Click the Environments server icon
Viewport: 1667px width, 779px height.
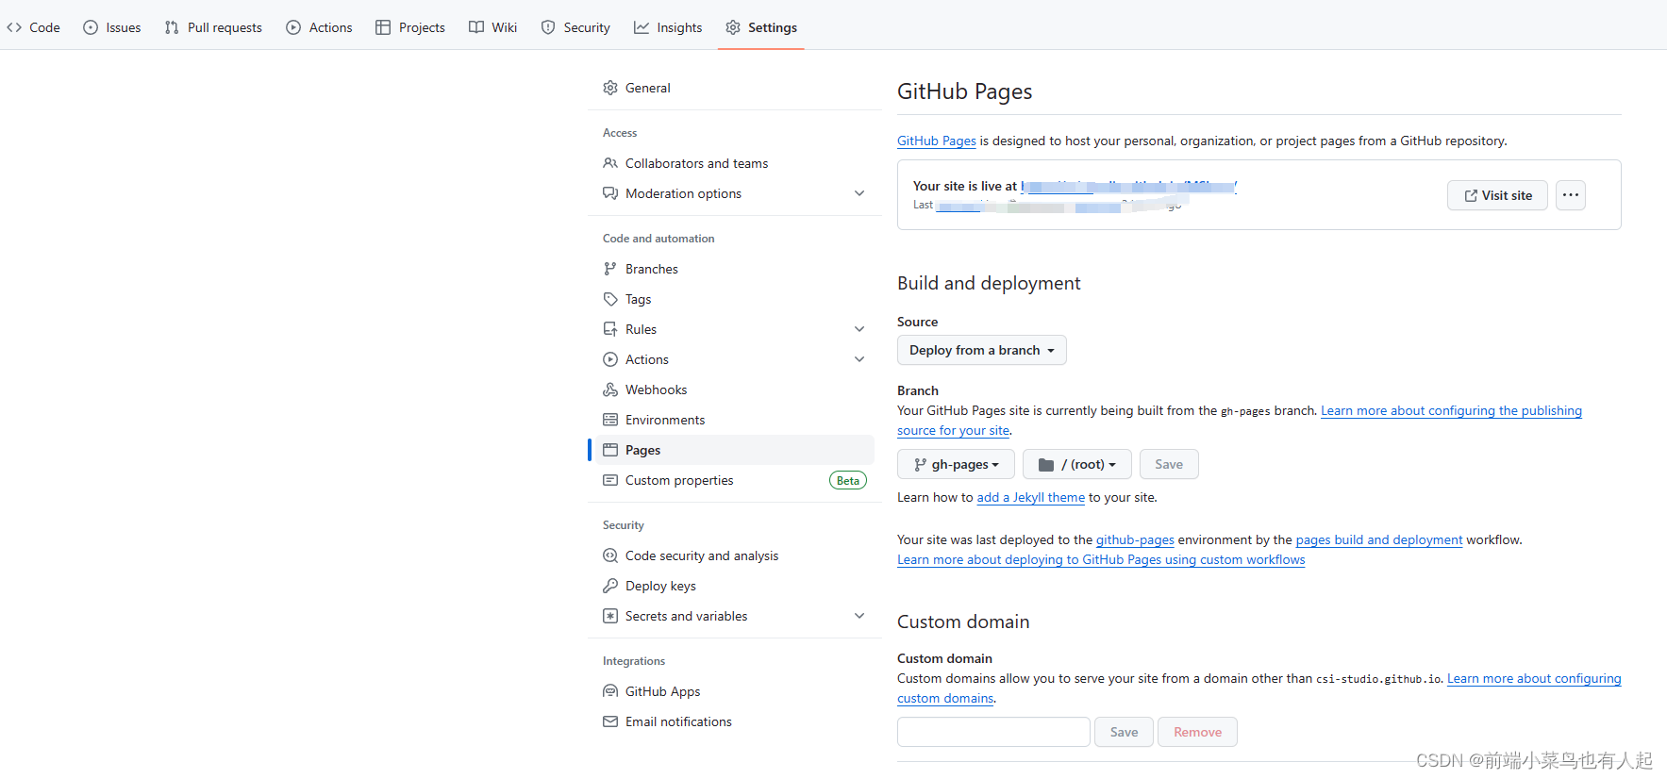click(610, 420)
